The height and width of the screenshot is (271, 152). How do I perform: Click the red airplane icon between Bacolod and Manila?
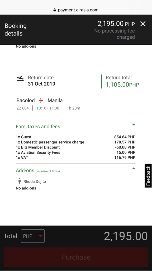point(41,100)
